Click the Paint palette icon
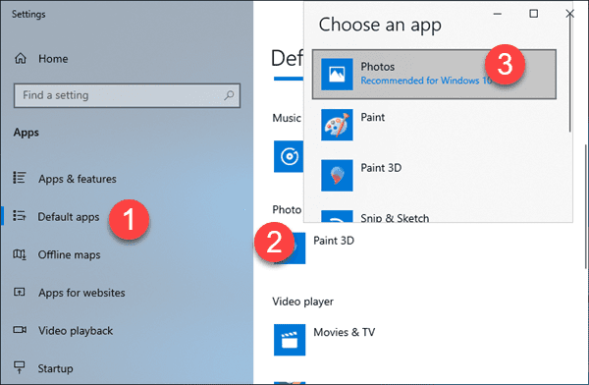The image size is (589, 385). [x=337, y=125]
